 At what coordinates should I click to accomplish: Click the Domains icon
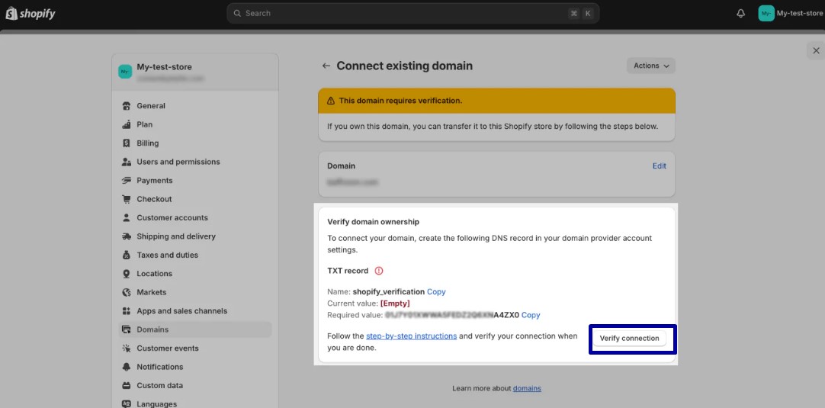(x=127, y=329)
